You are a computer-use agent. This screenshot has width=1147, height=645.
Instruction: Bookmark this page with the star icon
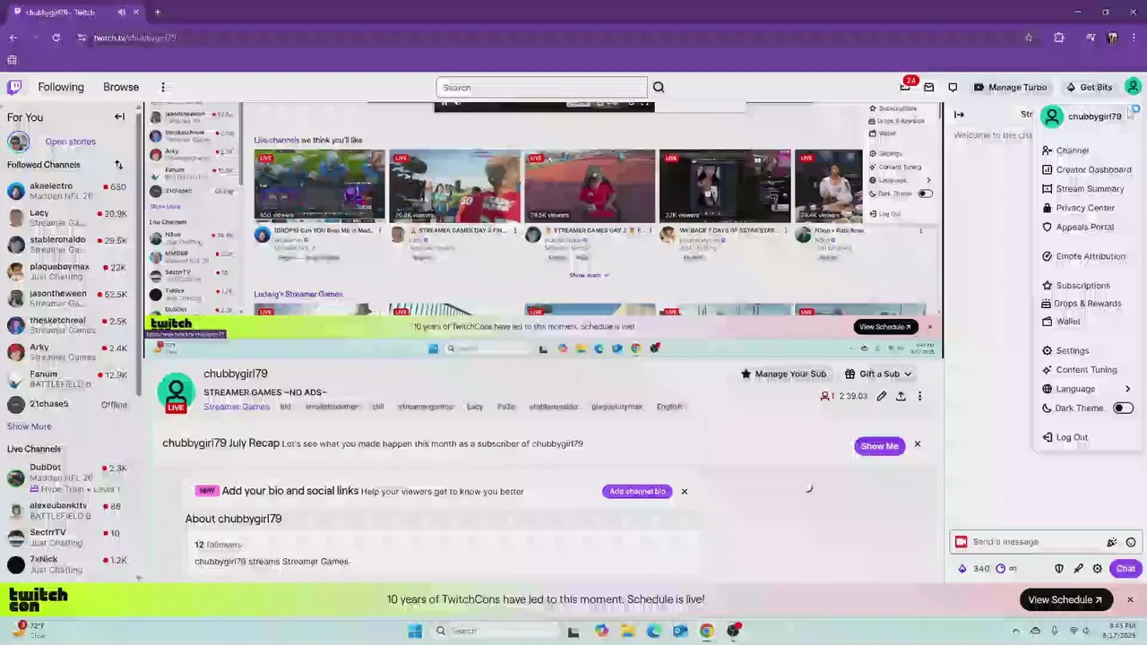tap(1029, 38)
